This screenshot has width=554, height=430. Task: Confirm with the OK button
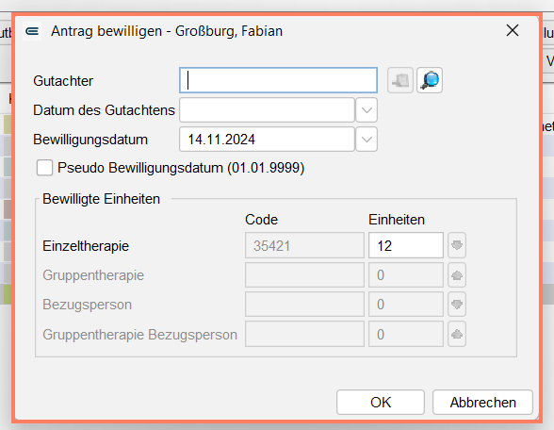381,403
